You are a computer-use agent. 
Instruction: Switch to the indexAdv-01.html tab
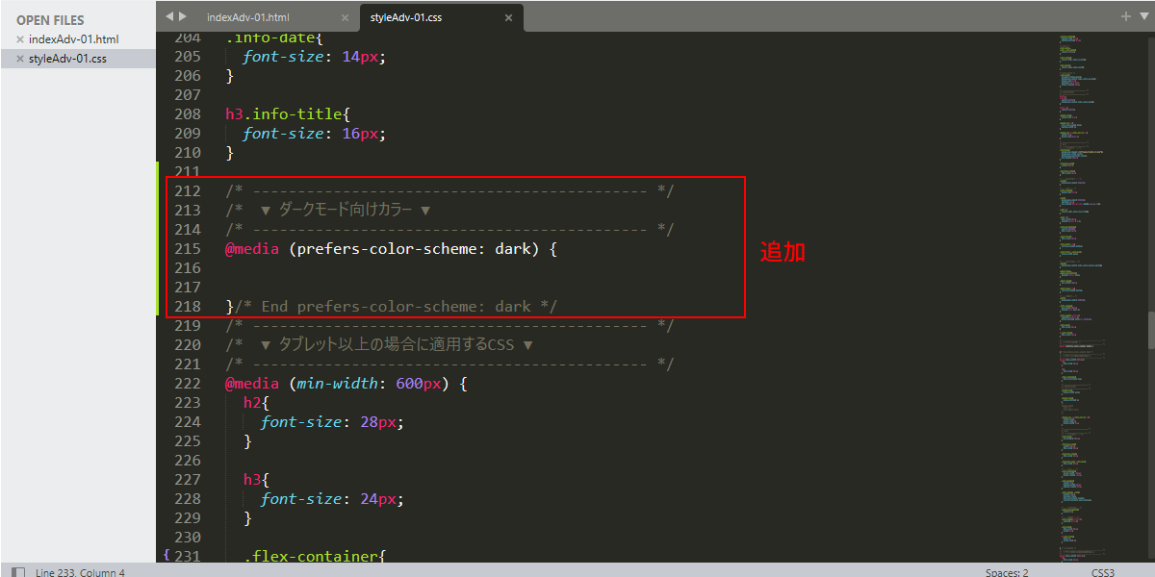(x=247, y=17)
